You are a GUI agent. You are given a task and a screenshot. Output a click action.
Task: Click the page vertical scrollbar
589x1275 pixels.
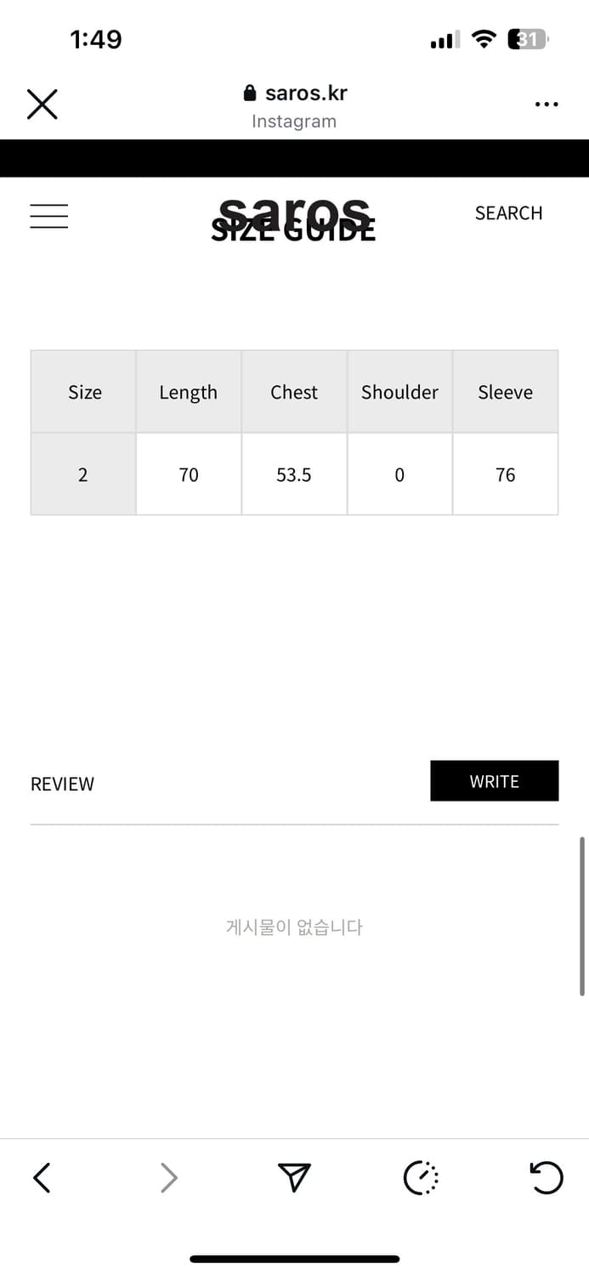[582, 915]
